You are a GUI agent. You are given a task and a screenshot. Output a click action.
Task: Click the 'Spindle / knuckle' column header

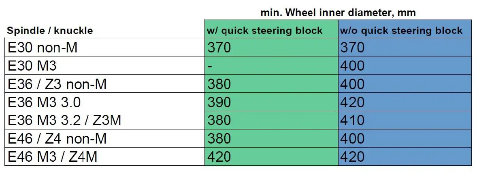coord(49,30)
